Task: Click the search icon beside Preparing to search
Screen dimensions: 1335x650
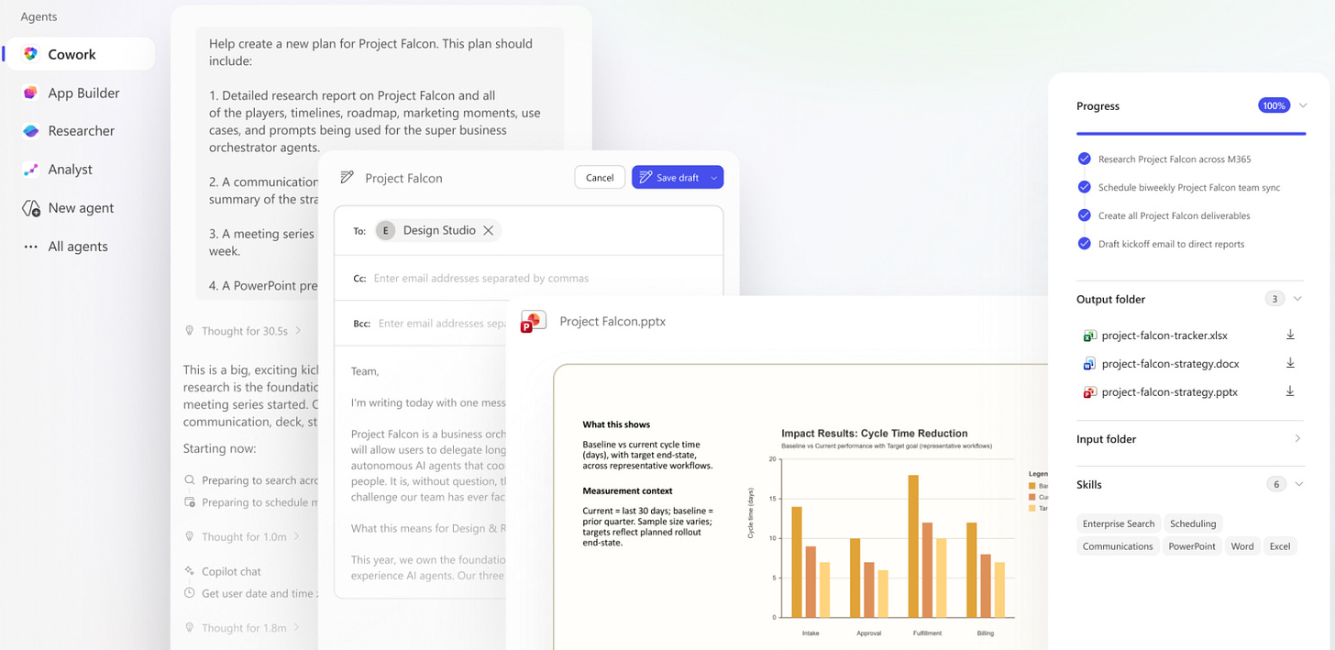Action: pyautogui.click(x=190, y=480)
